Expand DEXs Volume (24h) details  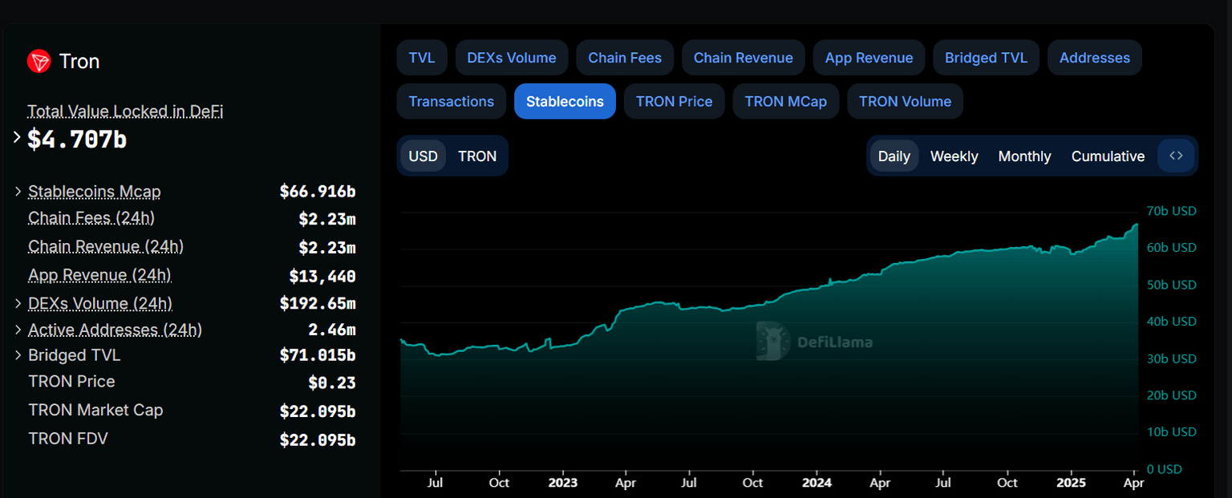point(18,303)
